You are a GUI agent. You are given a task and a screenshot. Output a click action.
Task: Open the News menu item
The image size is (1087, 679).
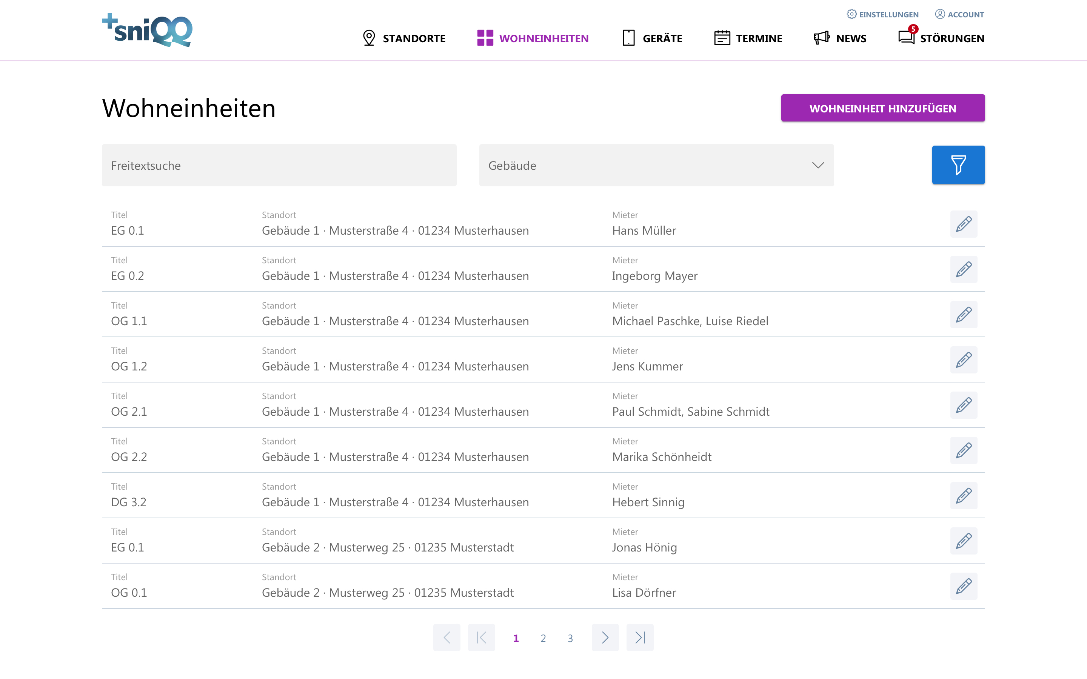pos(840,38)
